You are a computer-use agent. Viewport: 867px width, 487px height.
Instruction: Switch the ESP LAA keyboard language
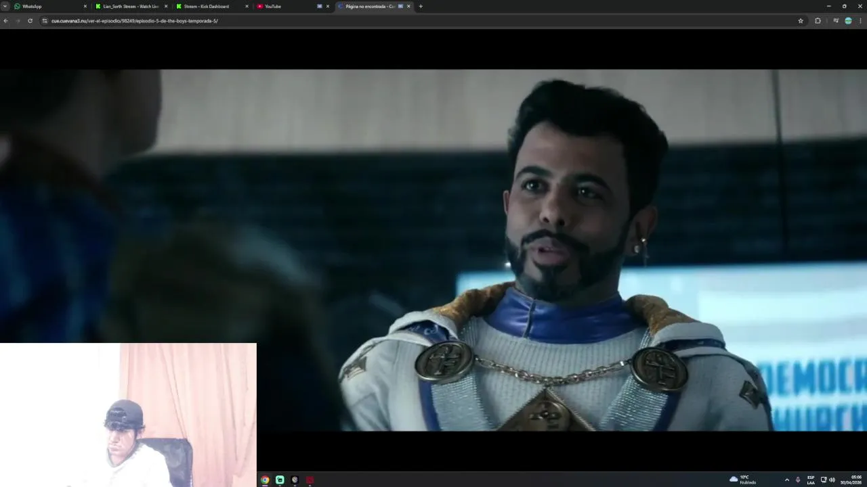pyautogui.click(x=811, y=480)
